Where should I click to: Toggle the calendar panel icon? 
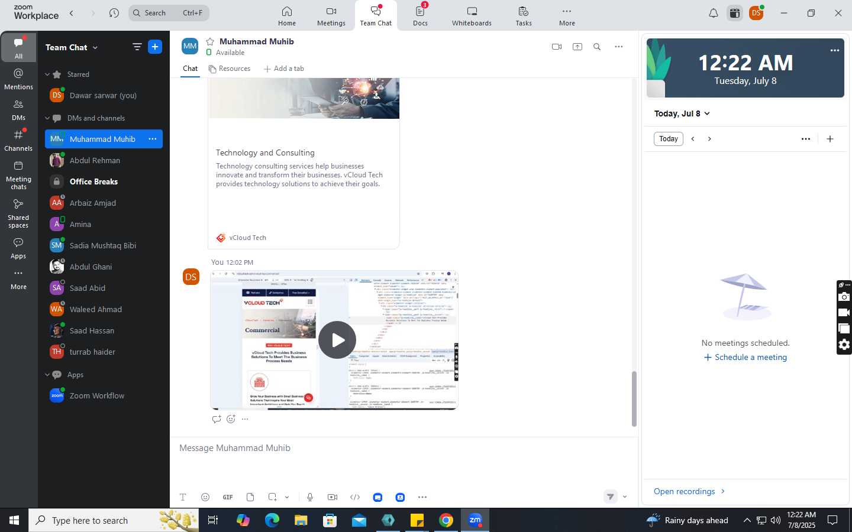(735, 13)
